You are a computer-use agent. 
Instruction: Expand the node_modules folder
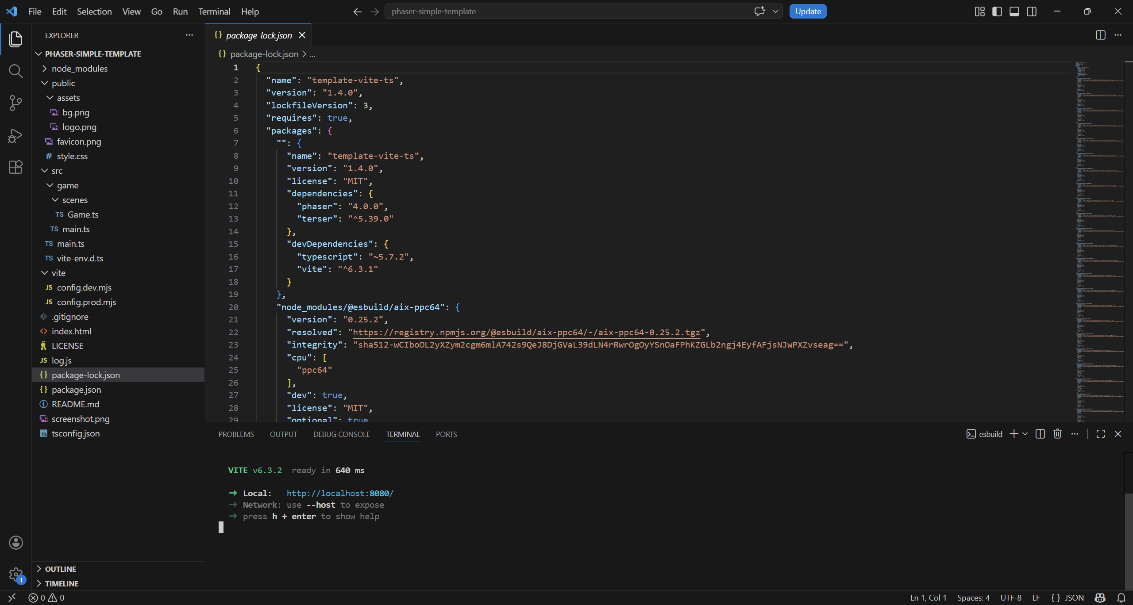(x=79, y=69)
